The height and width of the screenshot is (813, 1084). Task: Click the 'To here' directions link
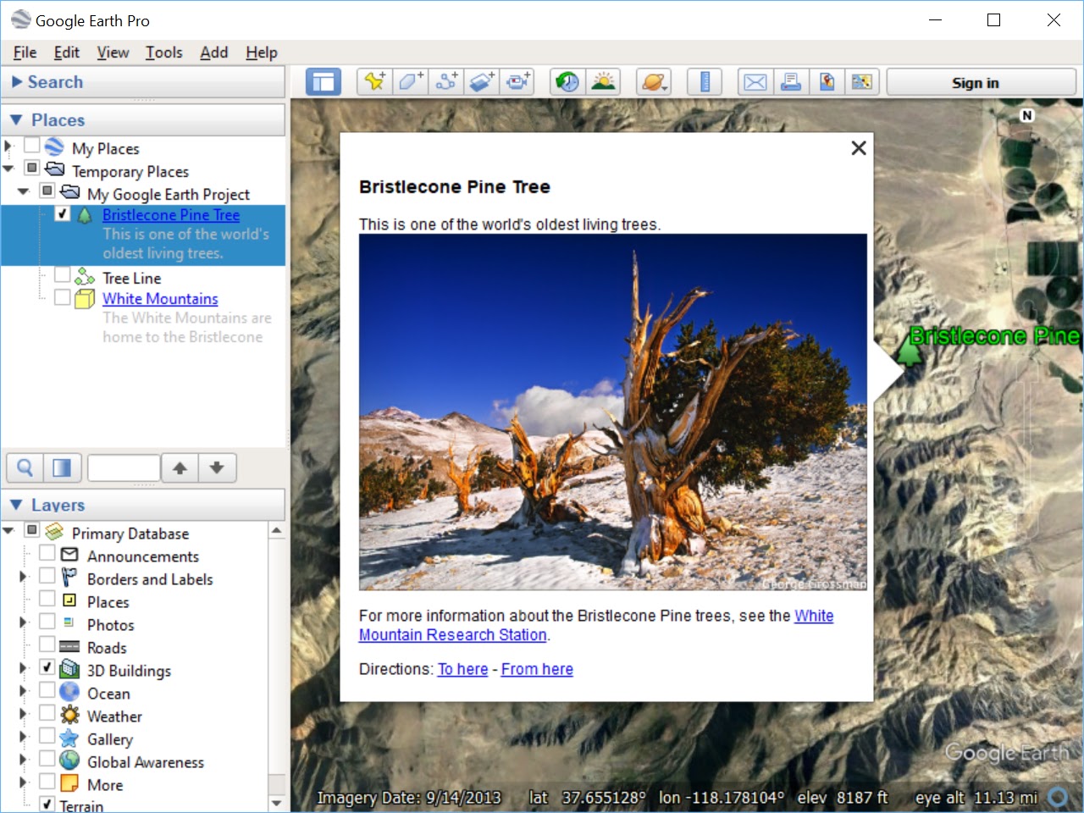pos(462,669)
